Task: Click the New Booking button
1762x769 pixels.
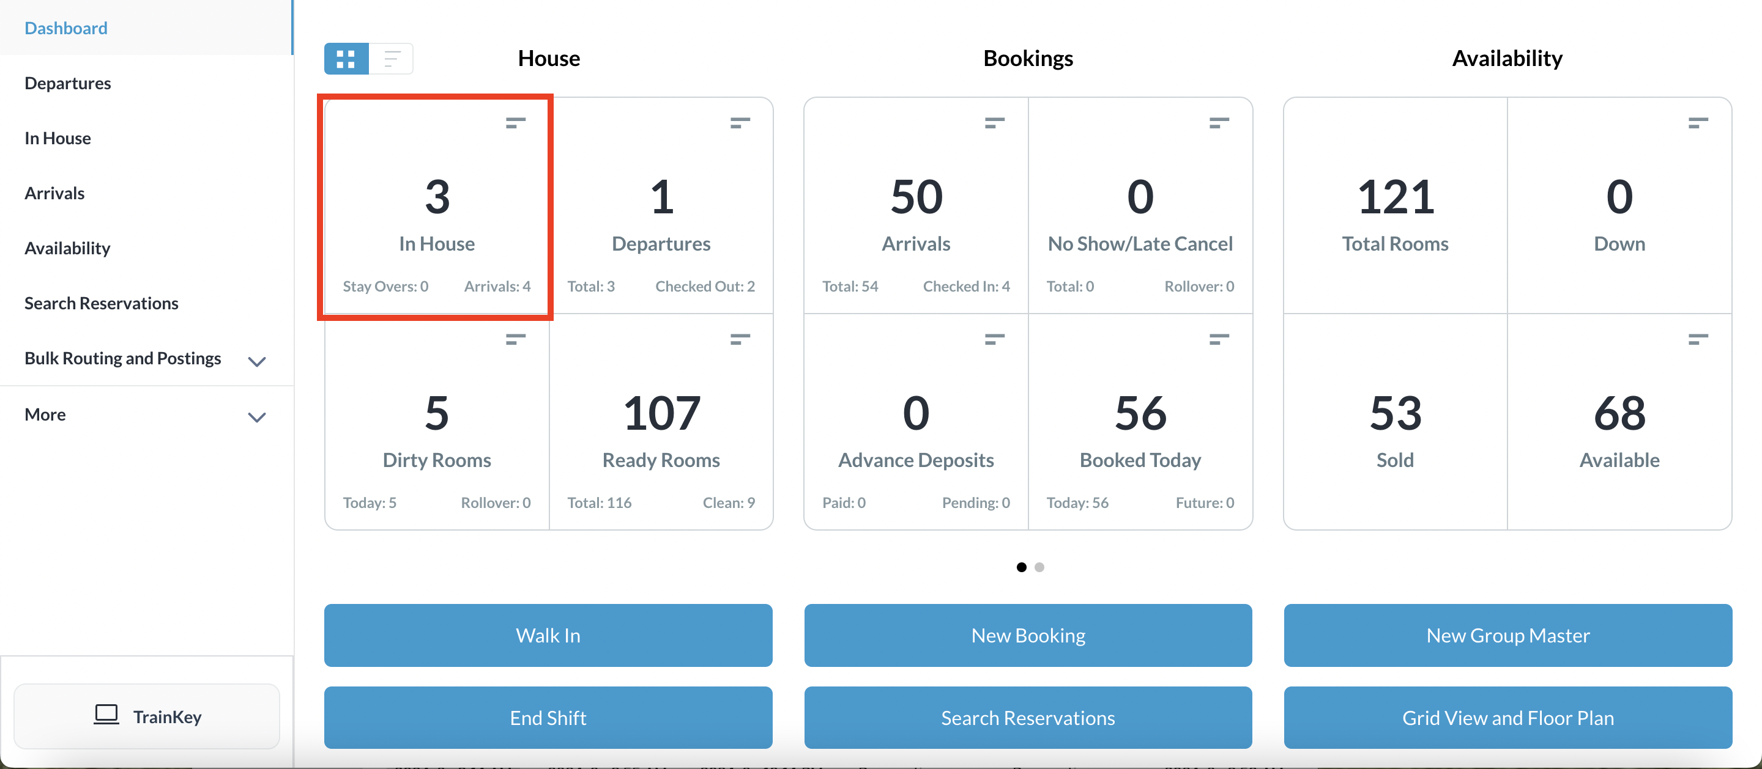Action: coord(1027,635)
